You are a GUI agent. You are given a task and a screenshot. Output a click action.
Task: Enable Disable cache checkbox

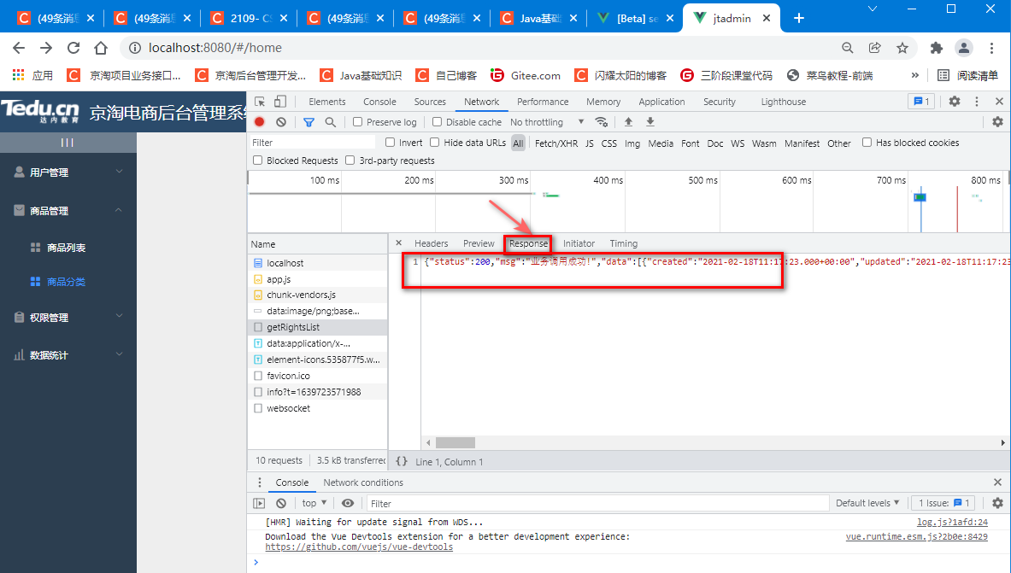438,122
